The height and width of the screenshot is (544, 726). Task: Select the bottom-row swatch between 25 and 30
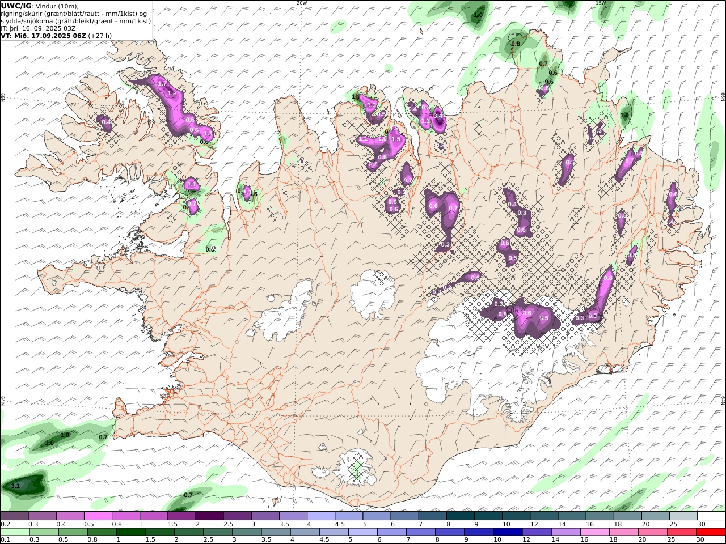tap(681, 532)
